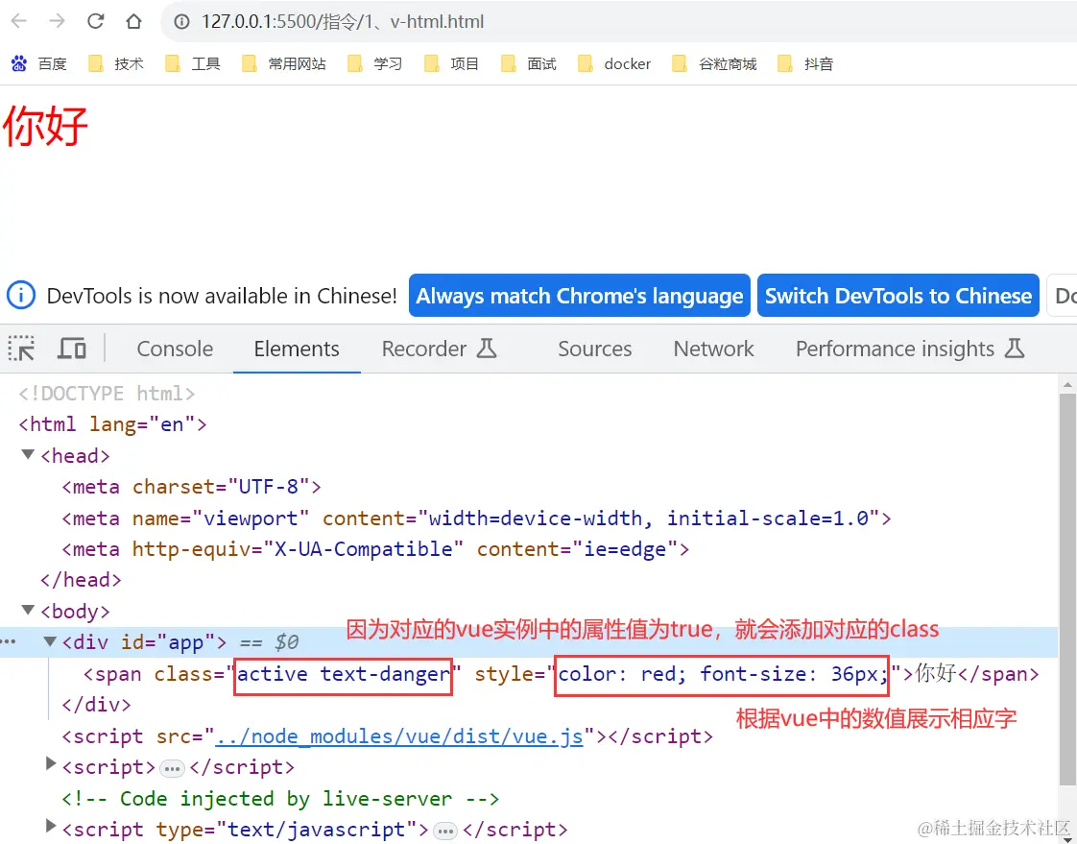The width and height of the screenshot is (1077, 844).
Task: Click DevTools info notification icon
Action: 21,296
